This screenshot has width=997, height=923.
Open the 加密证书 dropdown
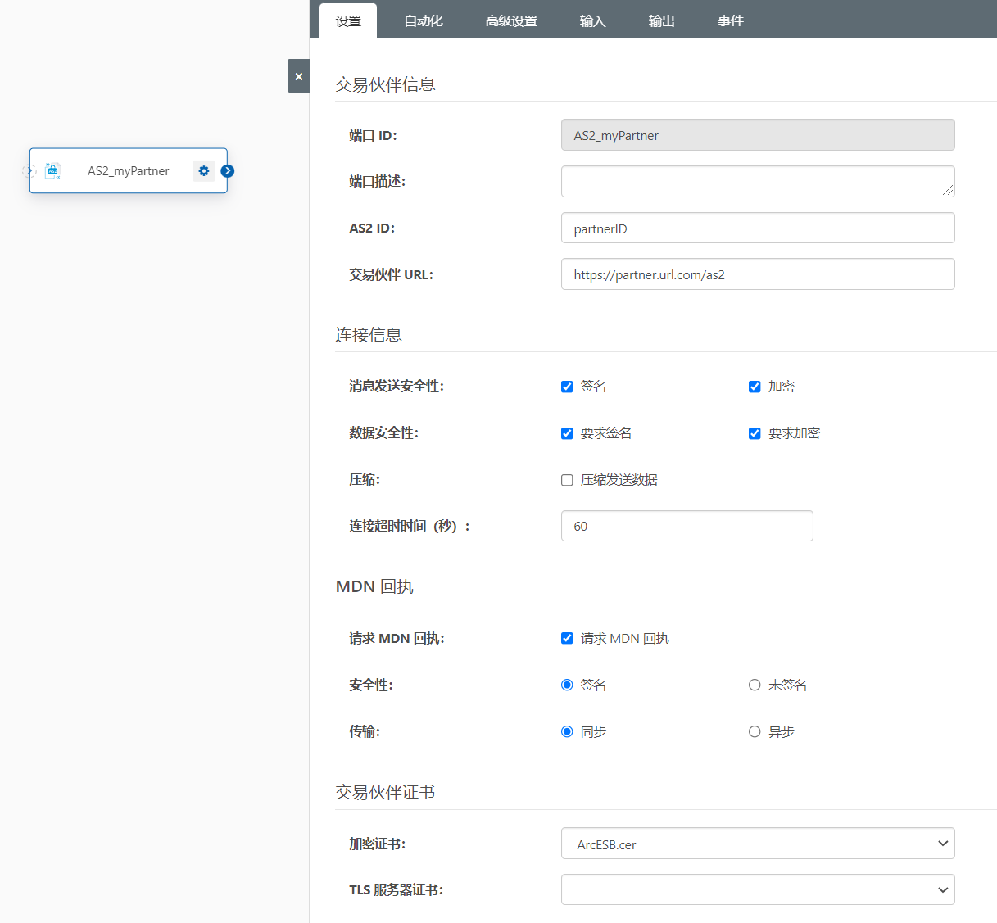(x=757, y=844)
